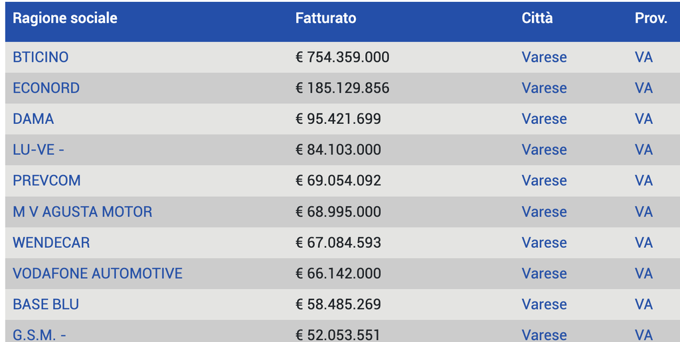Open the BTICINO company link

pyautogui.click(x=41, y=57)
